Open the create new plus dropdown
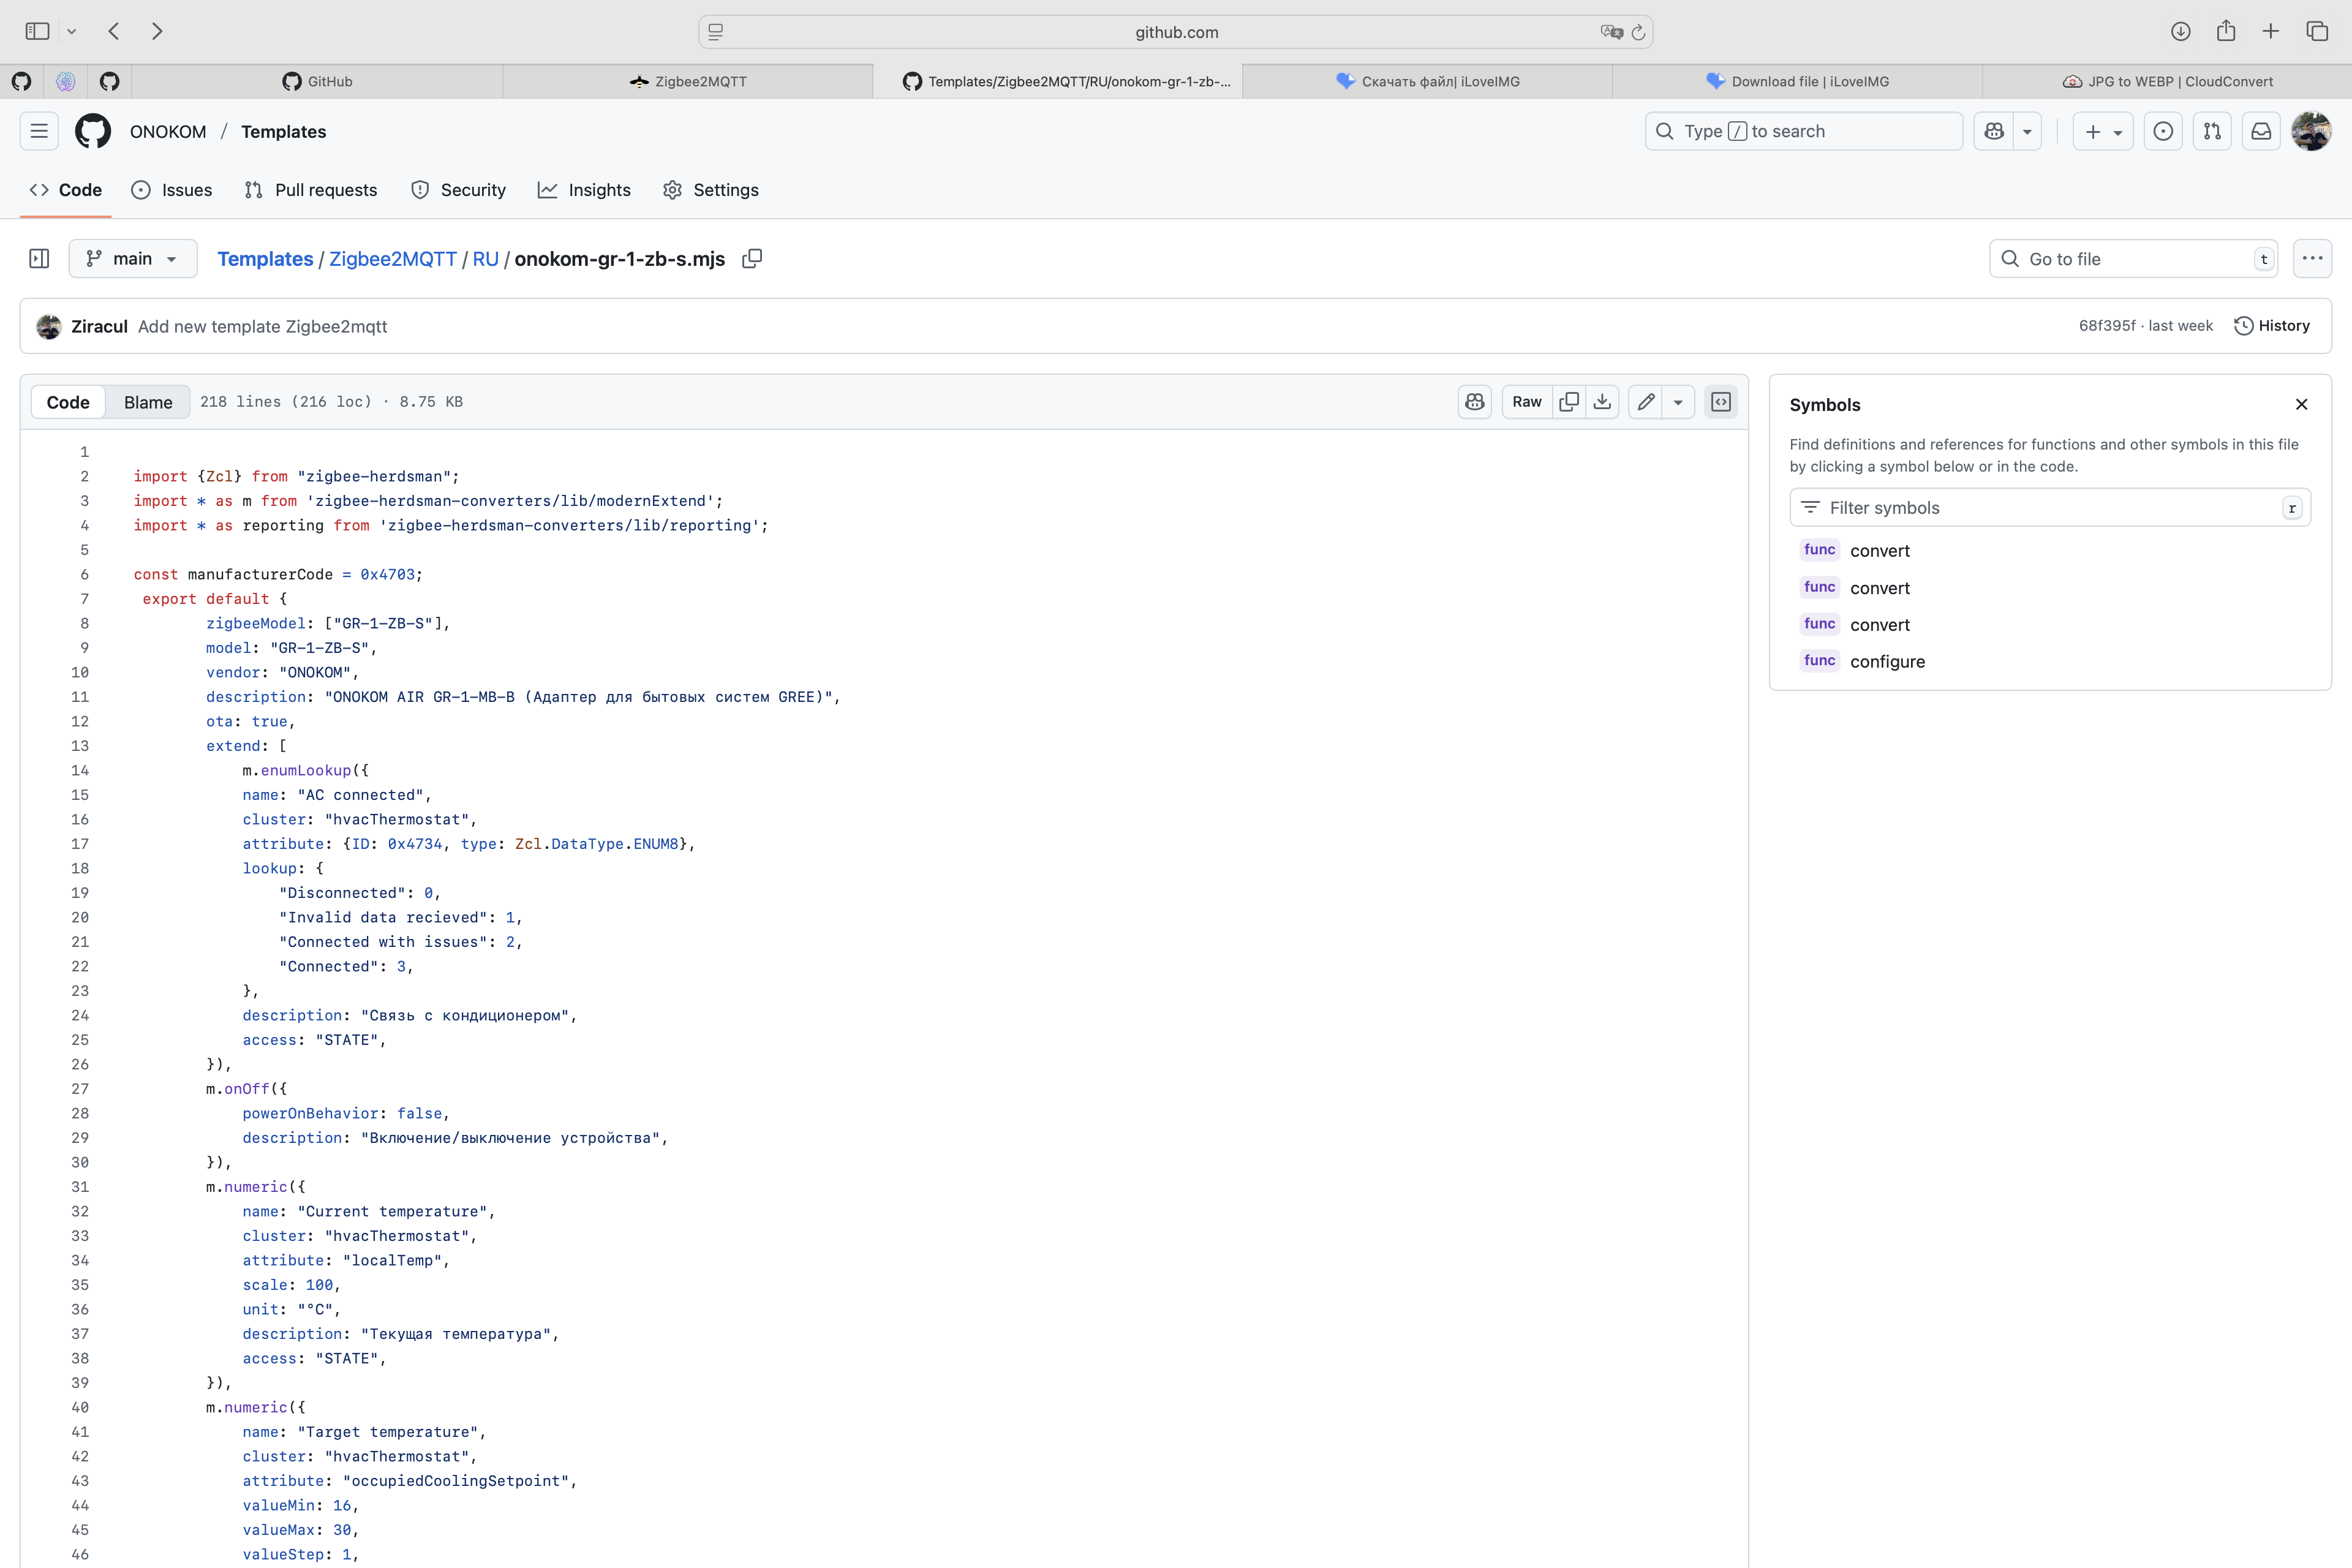The width and height of the screenshot is (2352, 1568). (2103, 131)
